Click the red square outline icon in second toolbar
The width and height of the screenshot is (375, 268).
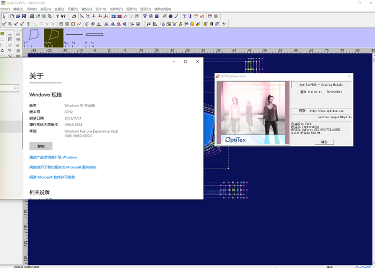73,24
